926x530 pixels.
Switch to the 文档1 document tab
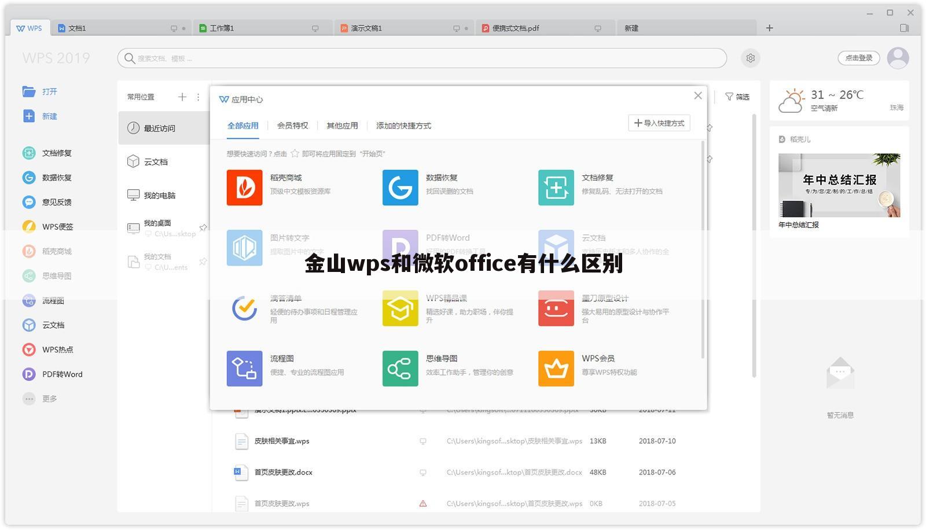click(x=122, y=28)
